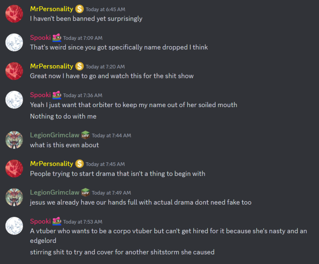Open Spooki's avatar on the 7:09 AM message
Screen dimensions: 319x264
[14, 42]
